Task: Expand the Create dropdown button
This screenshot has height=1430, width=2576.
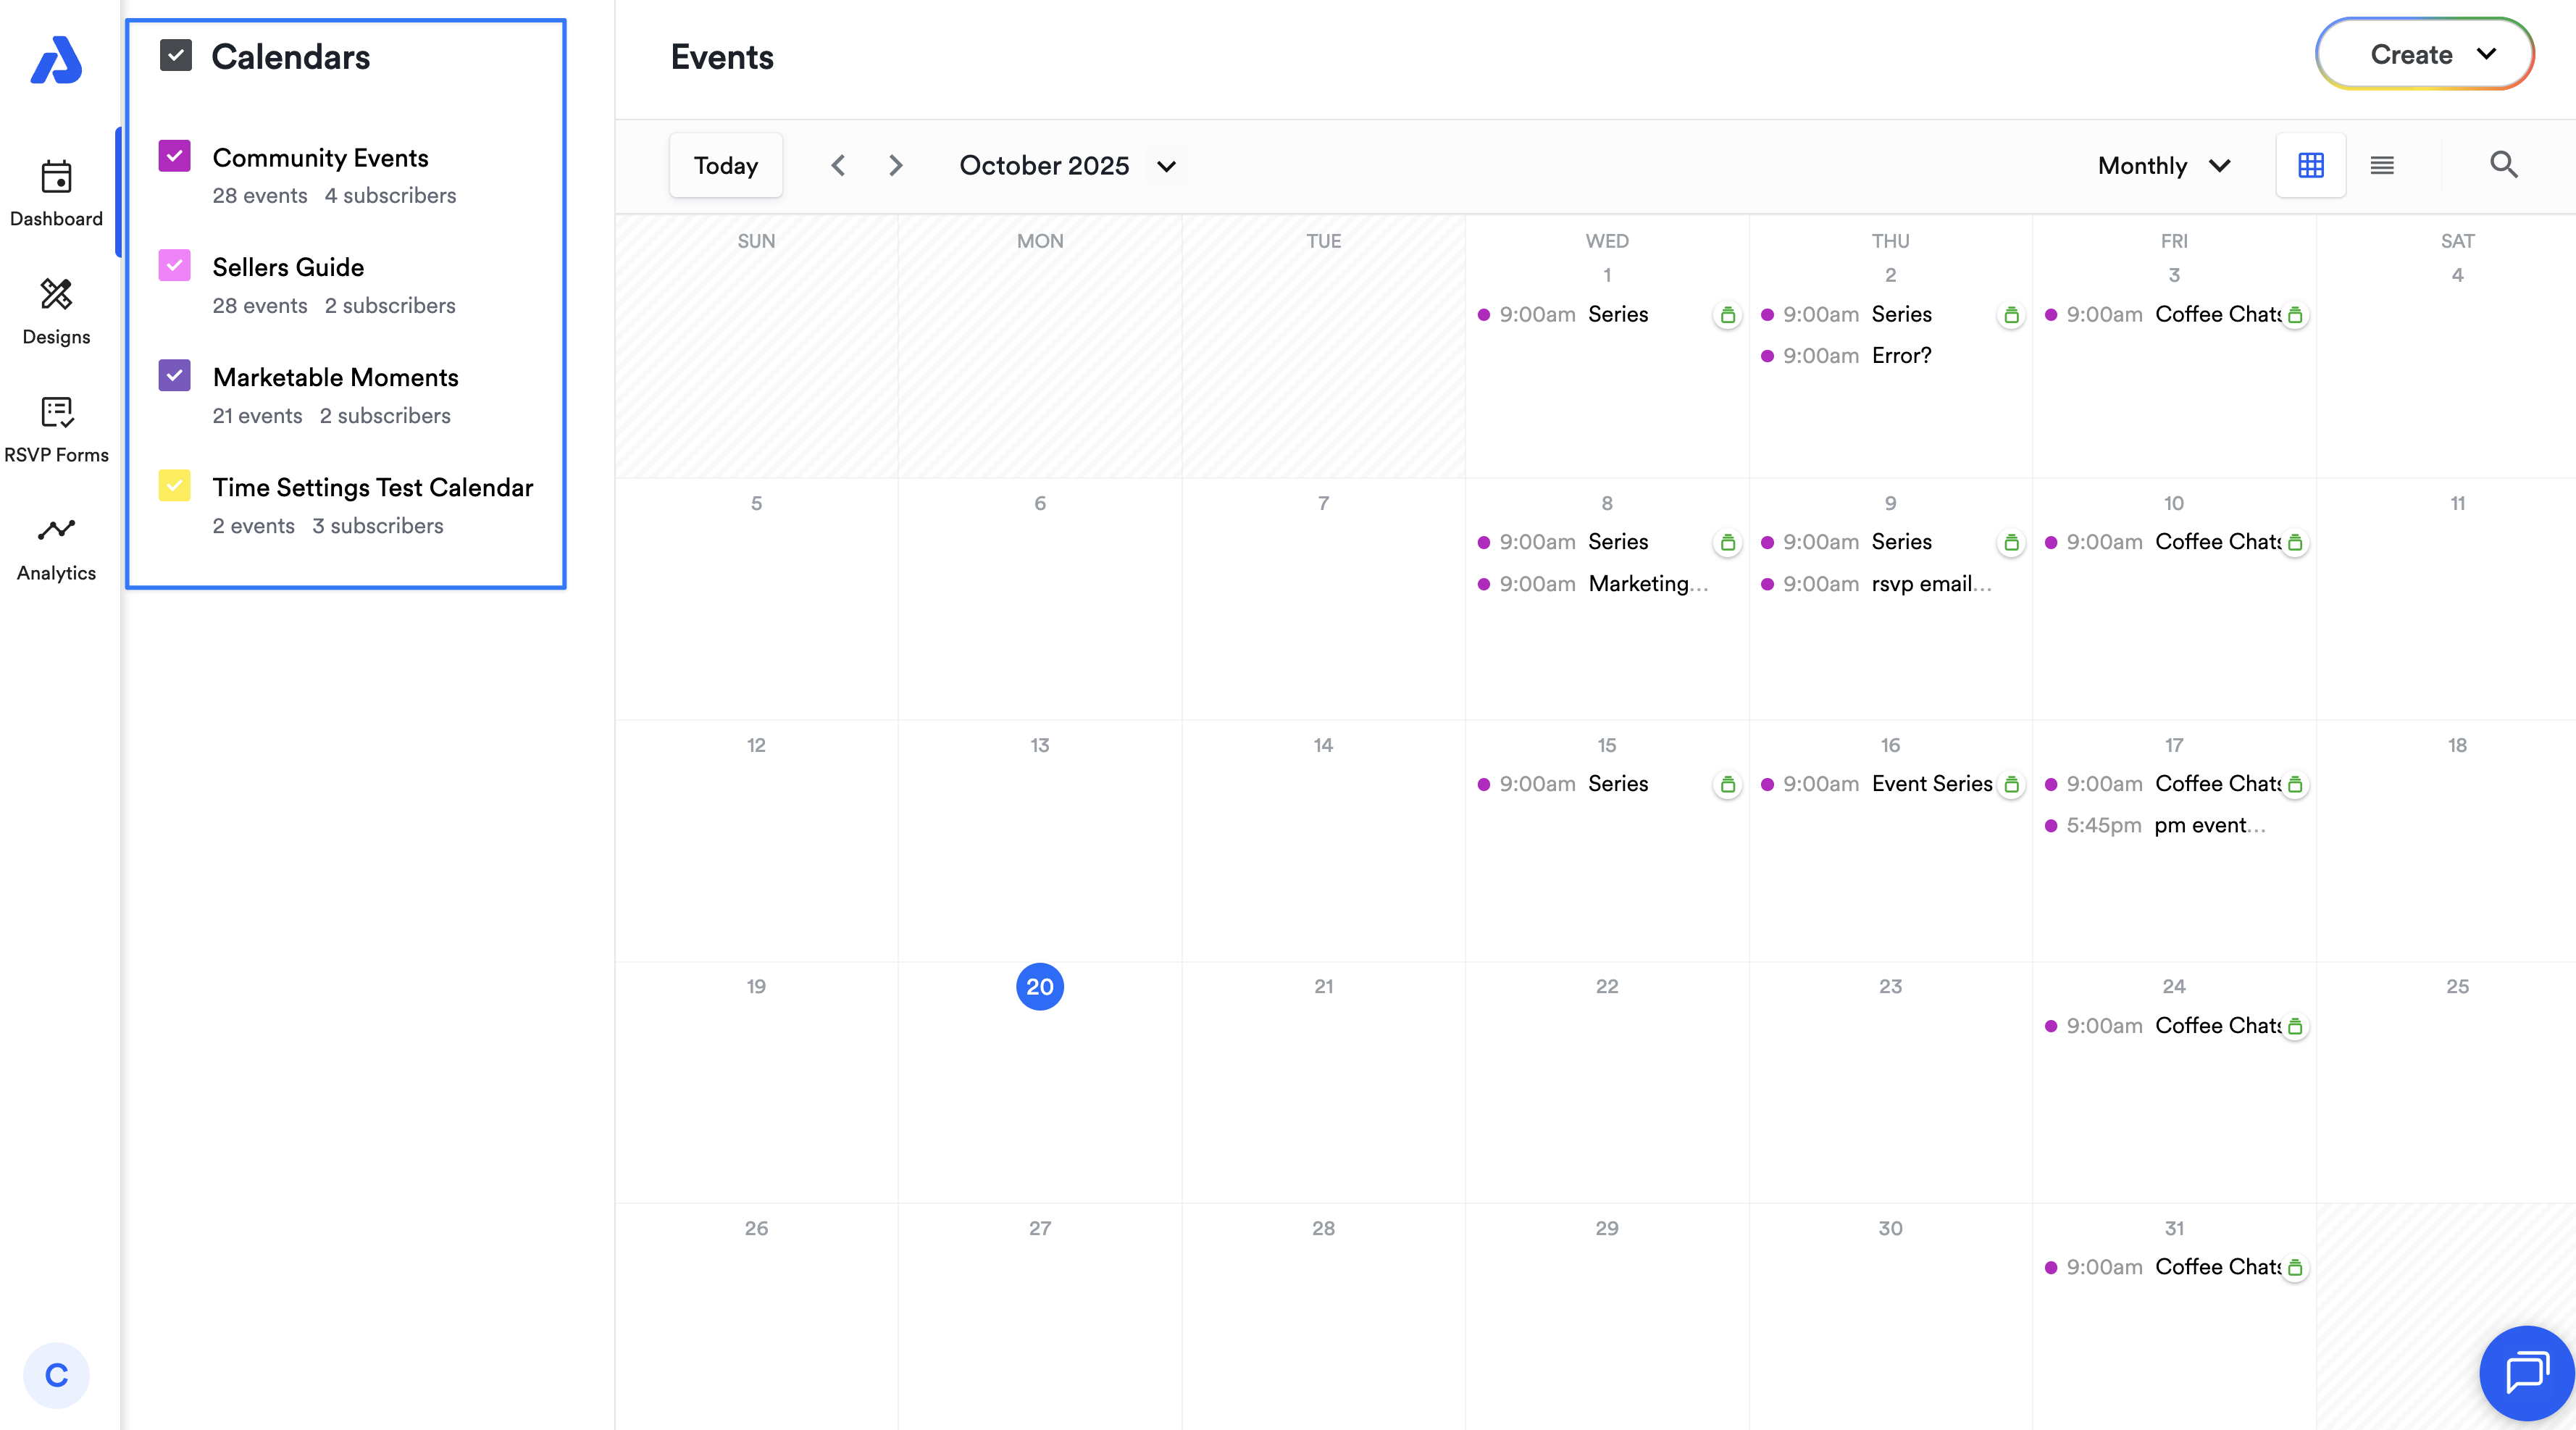Action: pos(2424,55)
